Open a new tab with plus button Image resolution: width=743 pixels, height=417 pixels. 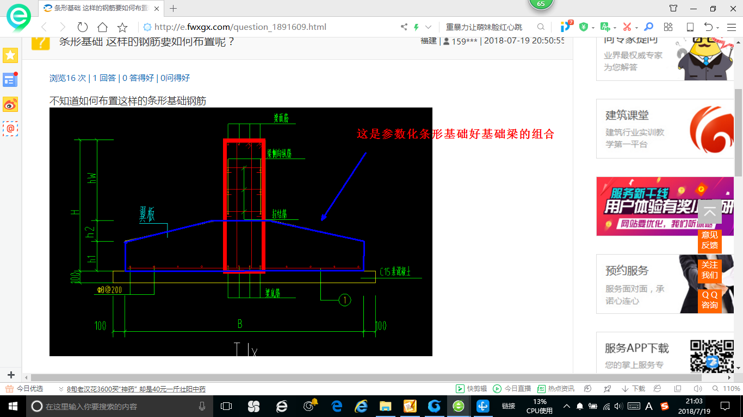174,8
